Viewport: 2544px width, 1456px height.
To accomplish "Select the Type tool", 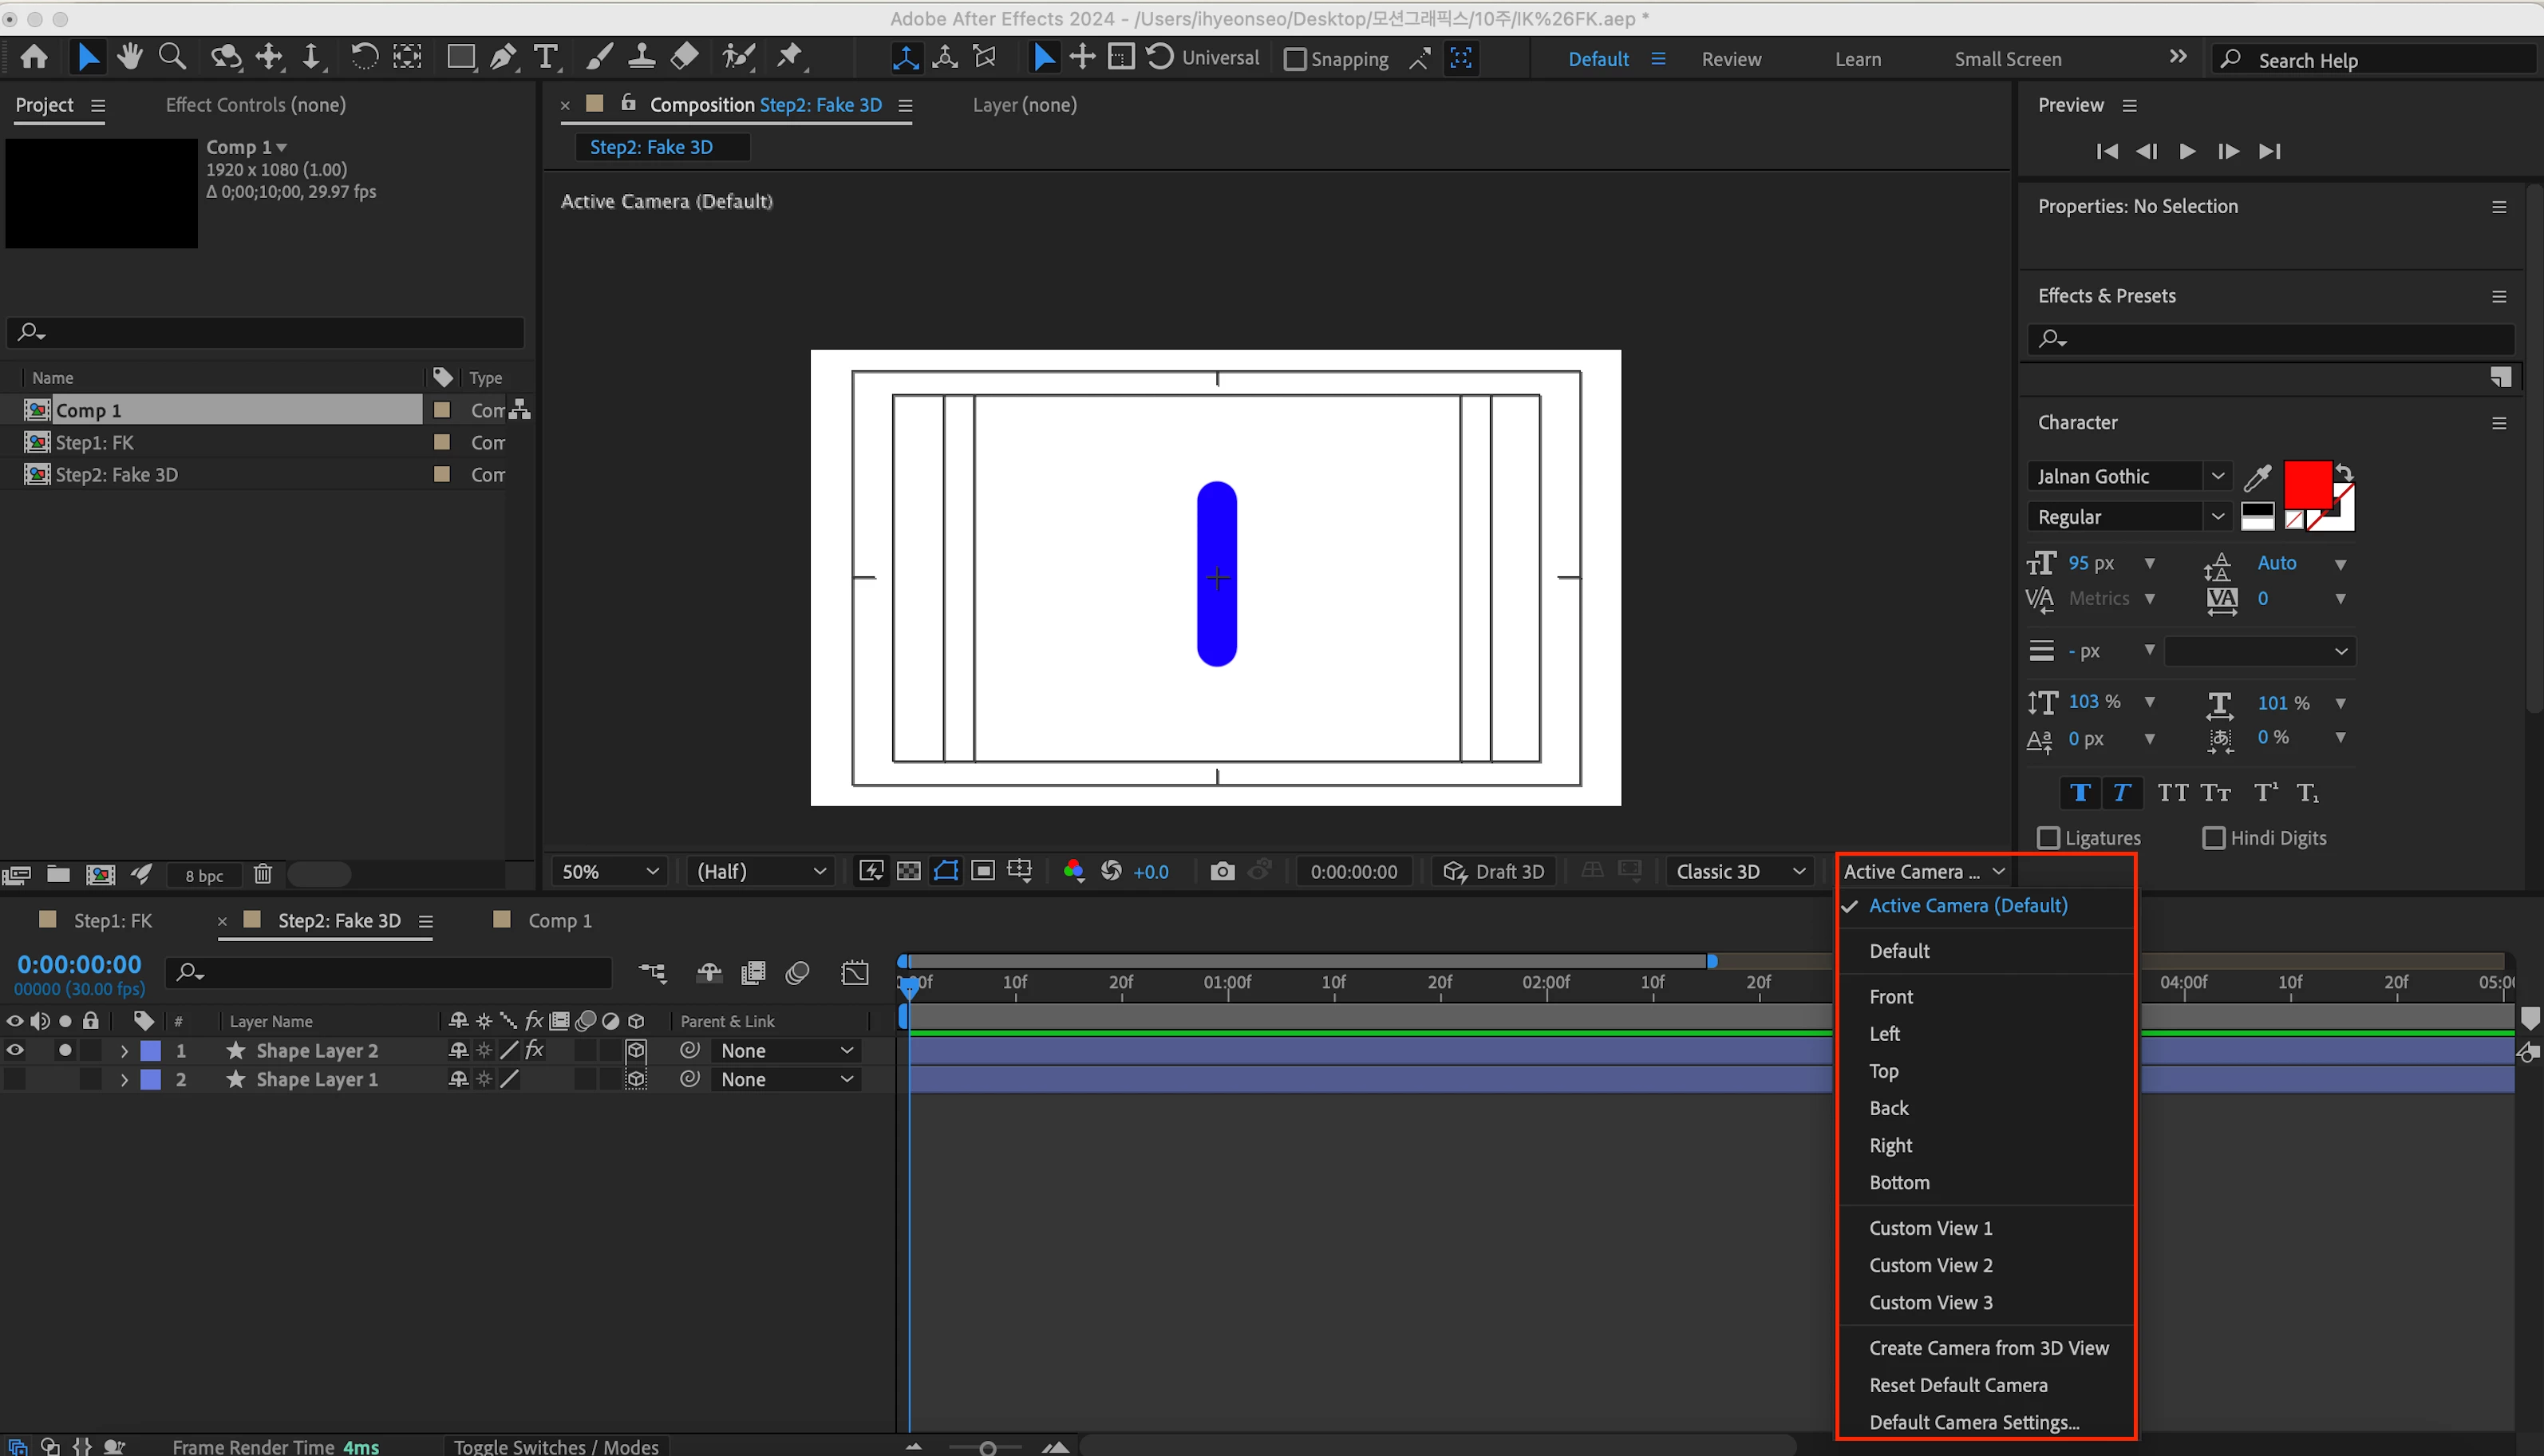I will (546, 57).
